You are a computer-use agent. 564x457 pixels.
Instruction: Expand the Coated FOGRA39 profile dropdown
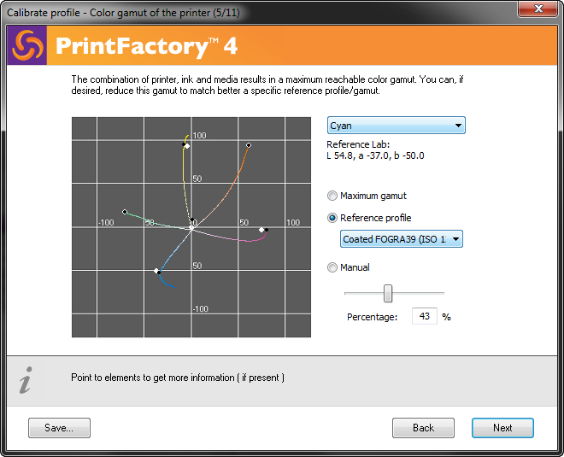pyautogui.click(x=402, y=239)
